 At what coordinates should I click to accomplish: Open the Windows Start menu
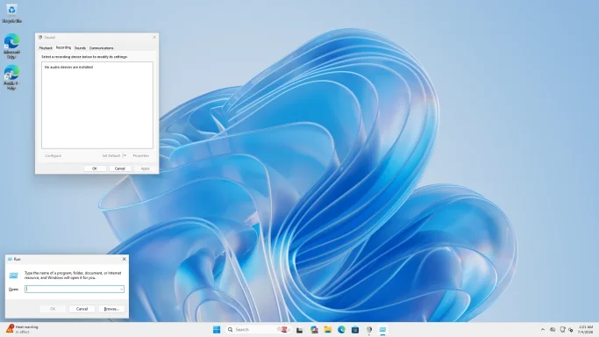217,329
